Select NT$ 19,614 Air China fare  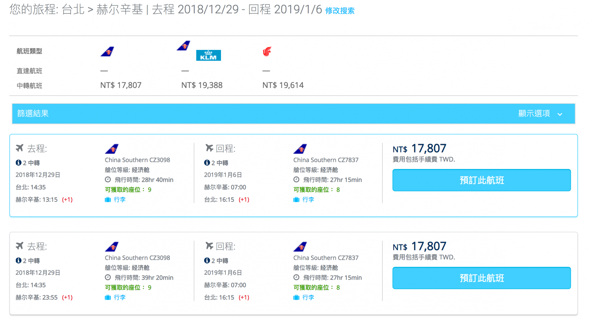[283, 85]
